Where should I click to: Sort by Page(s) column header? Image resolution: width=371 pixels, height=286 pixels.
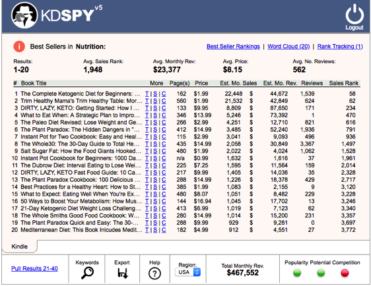point(180,83)
